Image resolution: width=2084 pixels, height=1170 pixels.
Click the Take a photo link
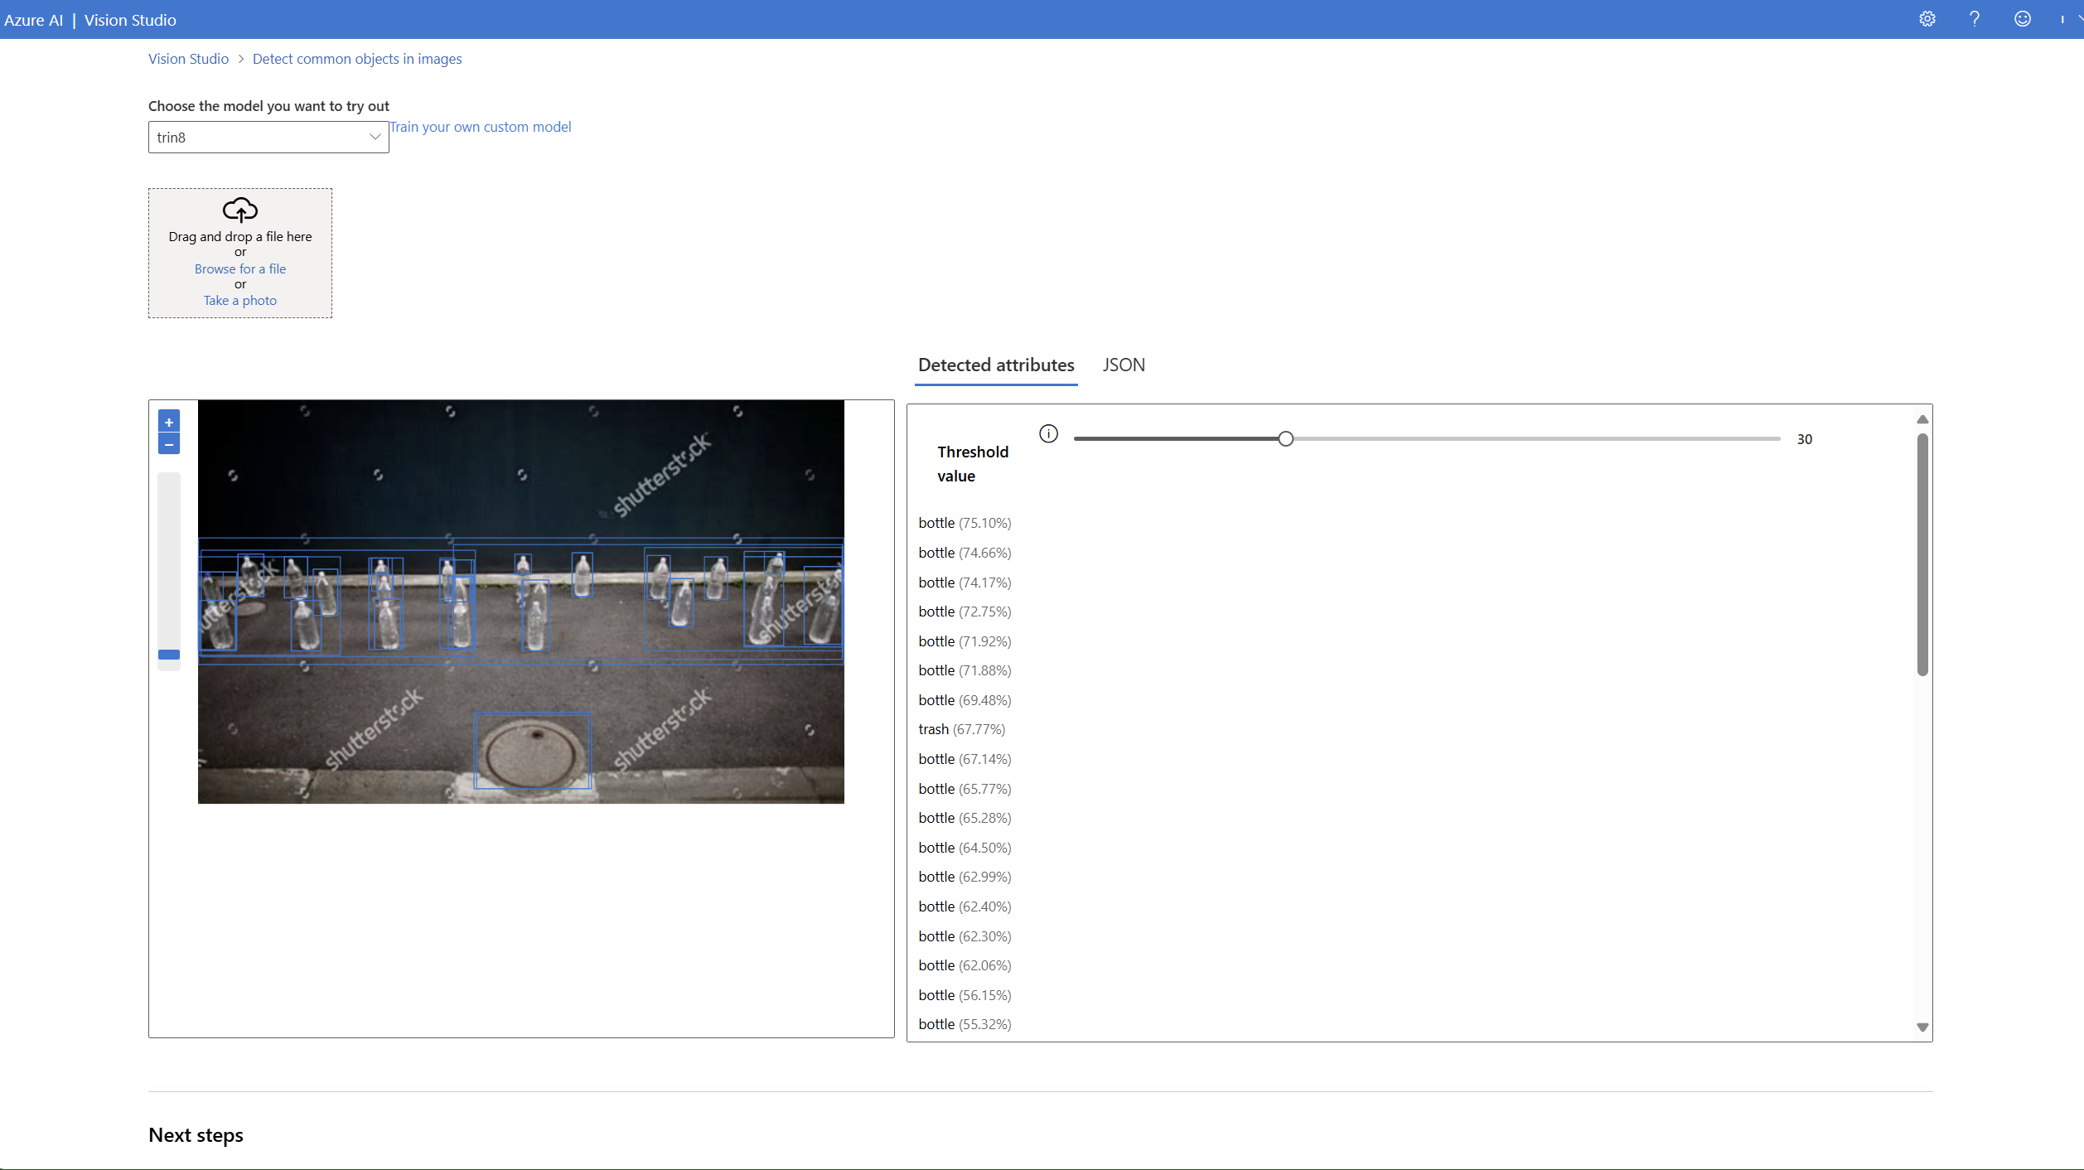(240, 300)
